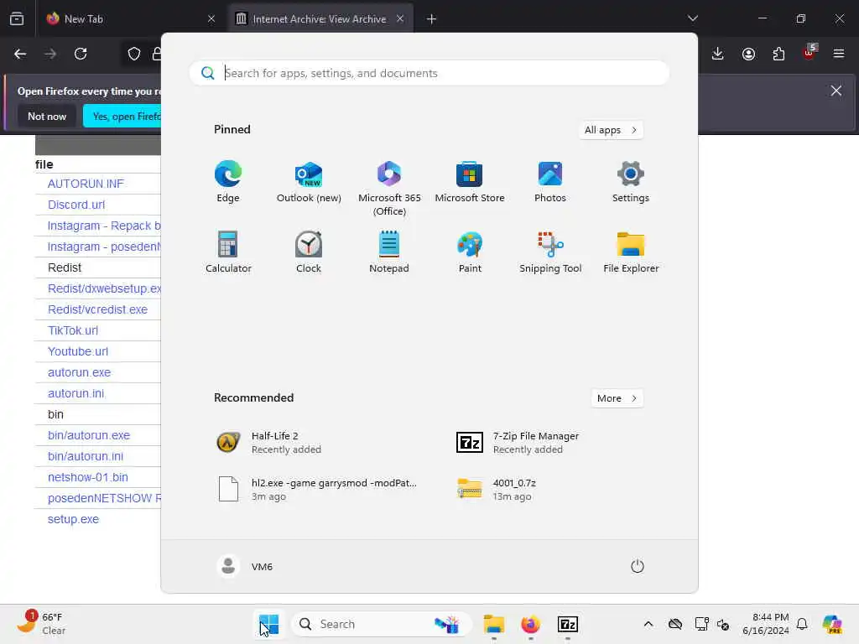The width and height of the screenshot is (859, 644).
Task: Open the Redist/vcredist.exe link
Action: [97, 309]
